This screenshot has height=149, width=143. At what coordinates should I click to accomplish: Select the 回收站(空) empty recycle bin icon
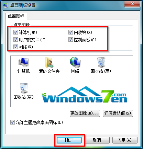[x=24, y=88]
